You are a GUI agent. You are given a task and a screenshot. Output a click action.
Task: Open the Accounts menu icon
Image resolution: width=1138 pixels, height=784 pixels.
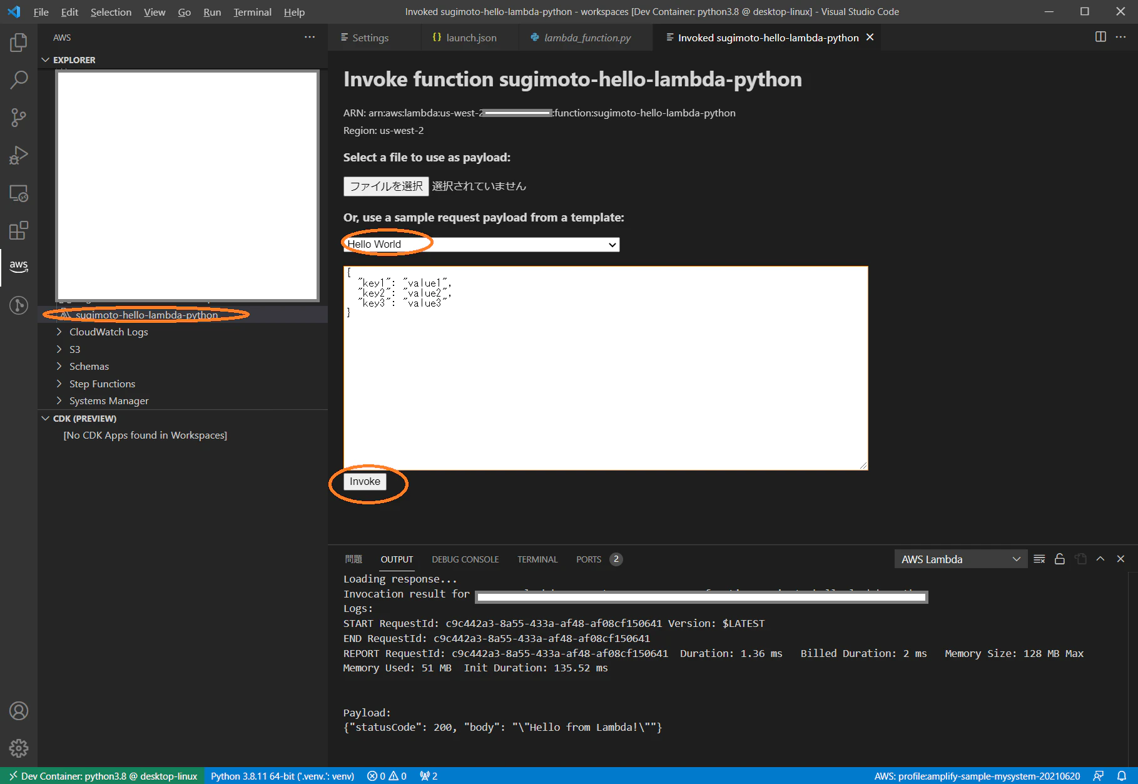pos(19,711)
